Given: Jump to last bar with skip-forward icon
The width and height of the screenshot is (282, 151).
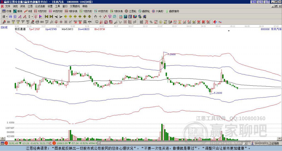Looking at the screenshot, I should pyautogui.click(x=51, y=17).
